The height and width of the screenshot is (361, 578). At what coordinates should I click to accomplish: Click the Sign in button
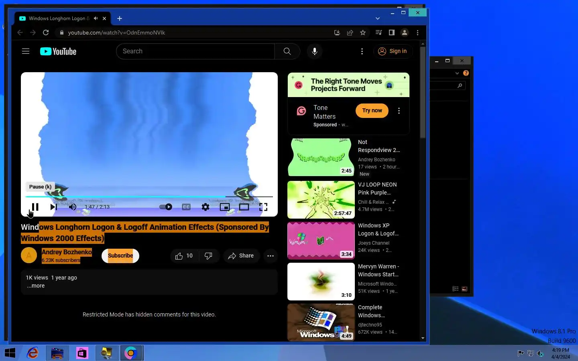click(x=393, y=51)
